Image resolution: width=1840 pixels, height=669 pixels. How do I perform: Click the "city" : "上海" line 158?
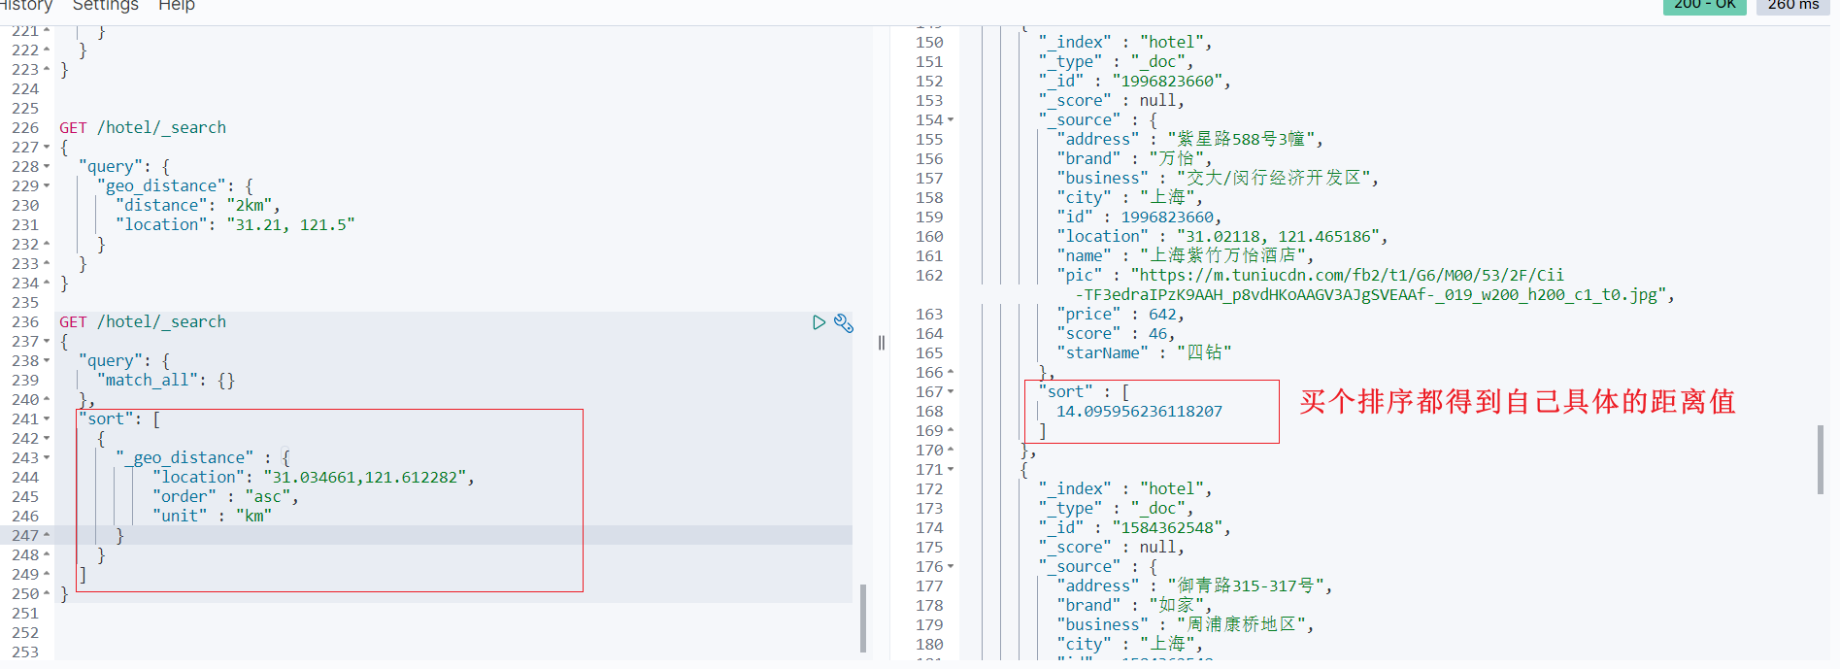point(1128,197)
